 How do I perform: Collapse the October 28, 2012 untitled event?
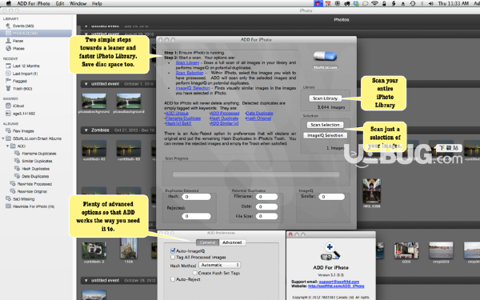tap(86, 281)
